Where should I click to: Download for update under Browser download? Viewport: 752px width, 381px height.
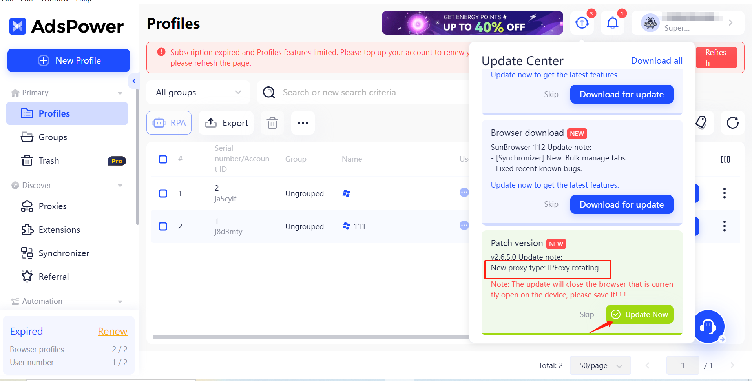[x=622, y=204]
